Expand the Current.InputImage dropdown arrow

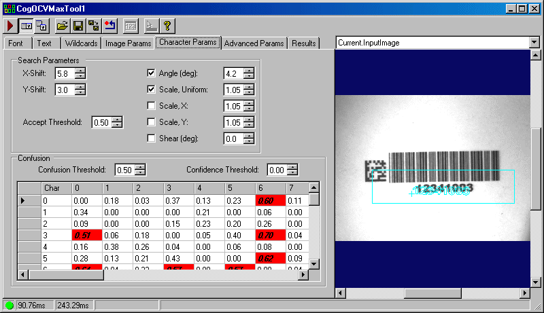click(x=534, y=43)
